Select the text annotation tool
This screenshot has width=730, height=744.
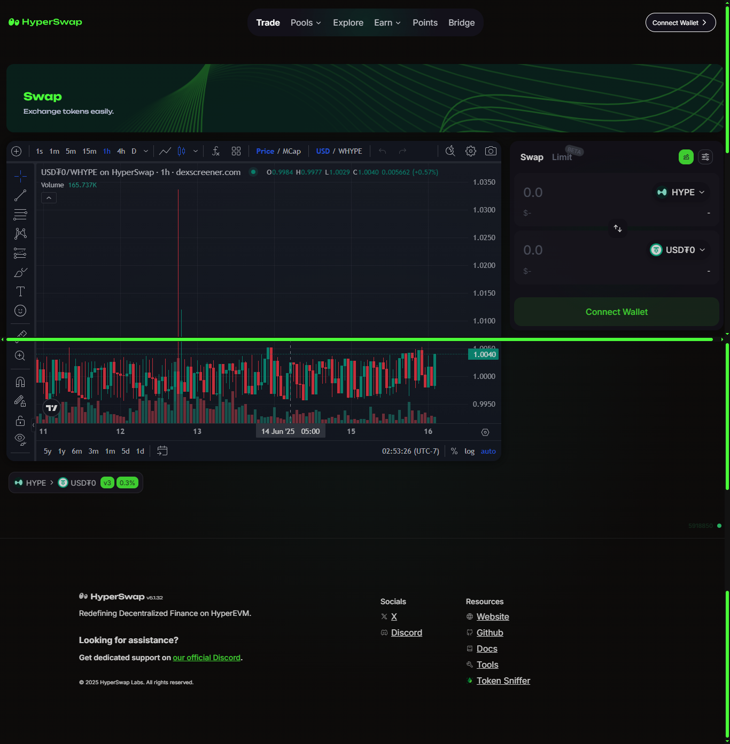(x=20, y=291)
